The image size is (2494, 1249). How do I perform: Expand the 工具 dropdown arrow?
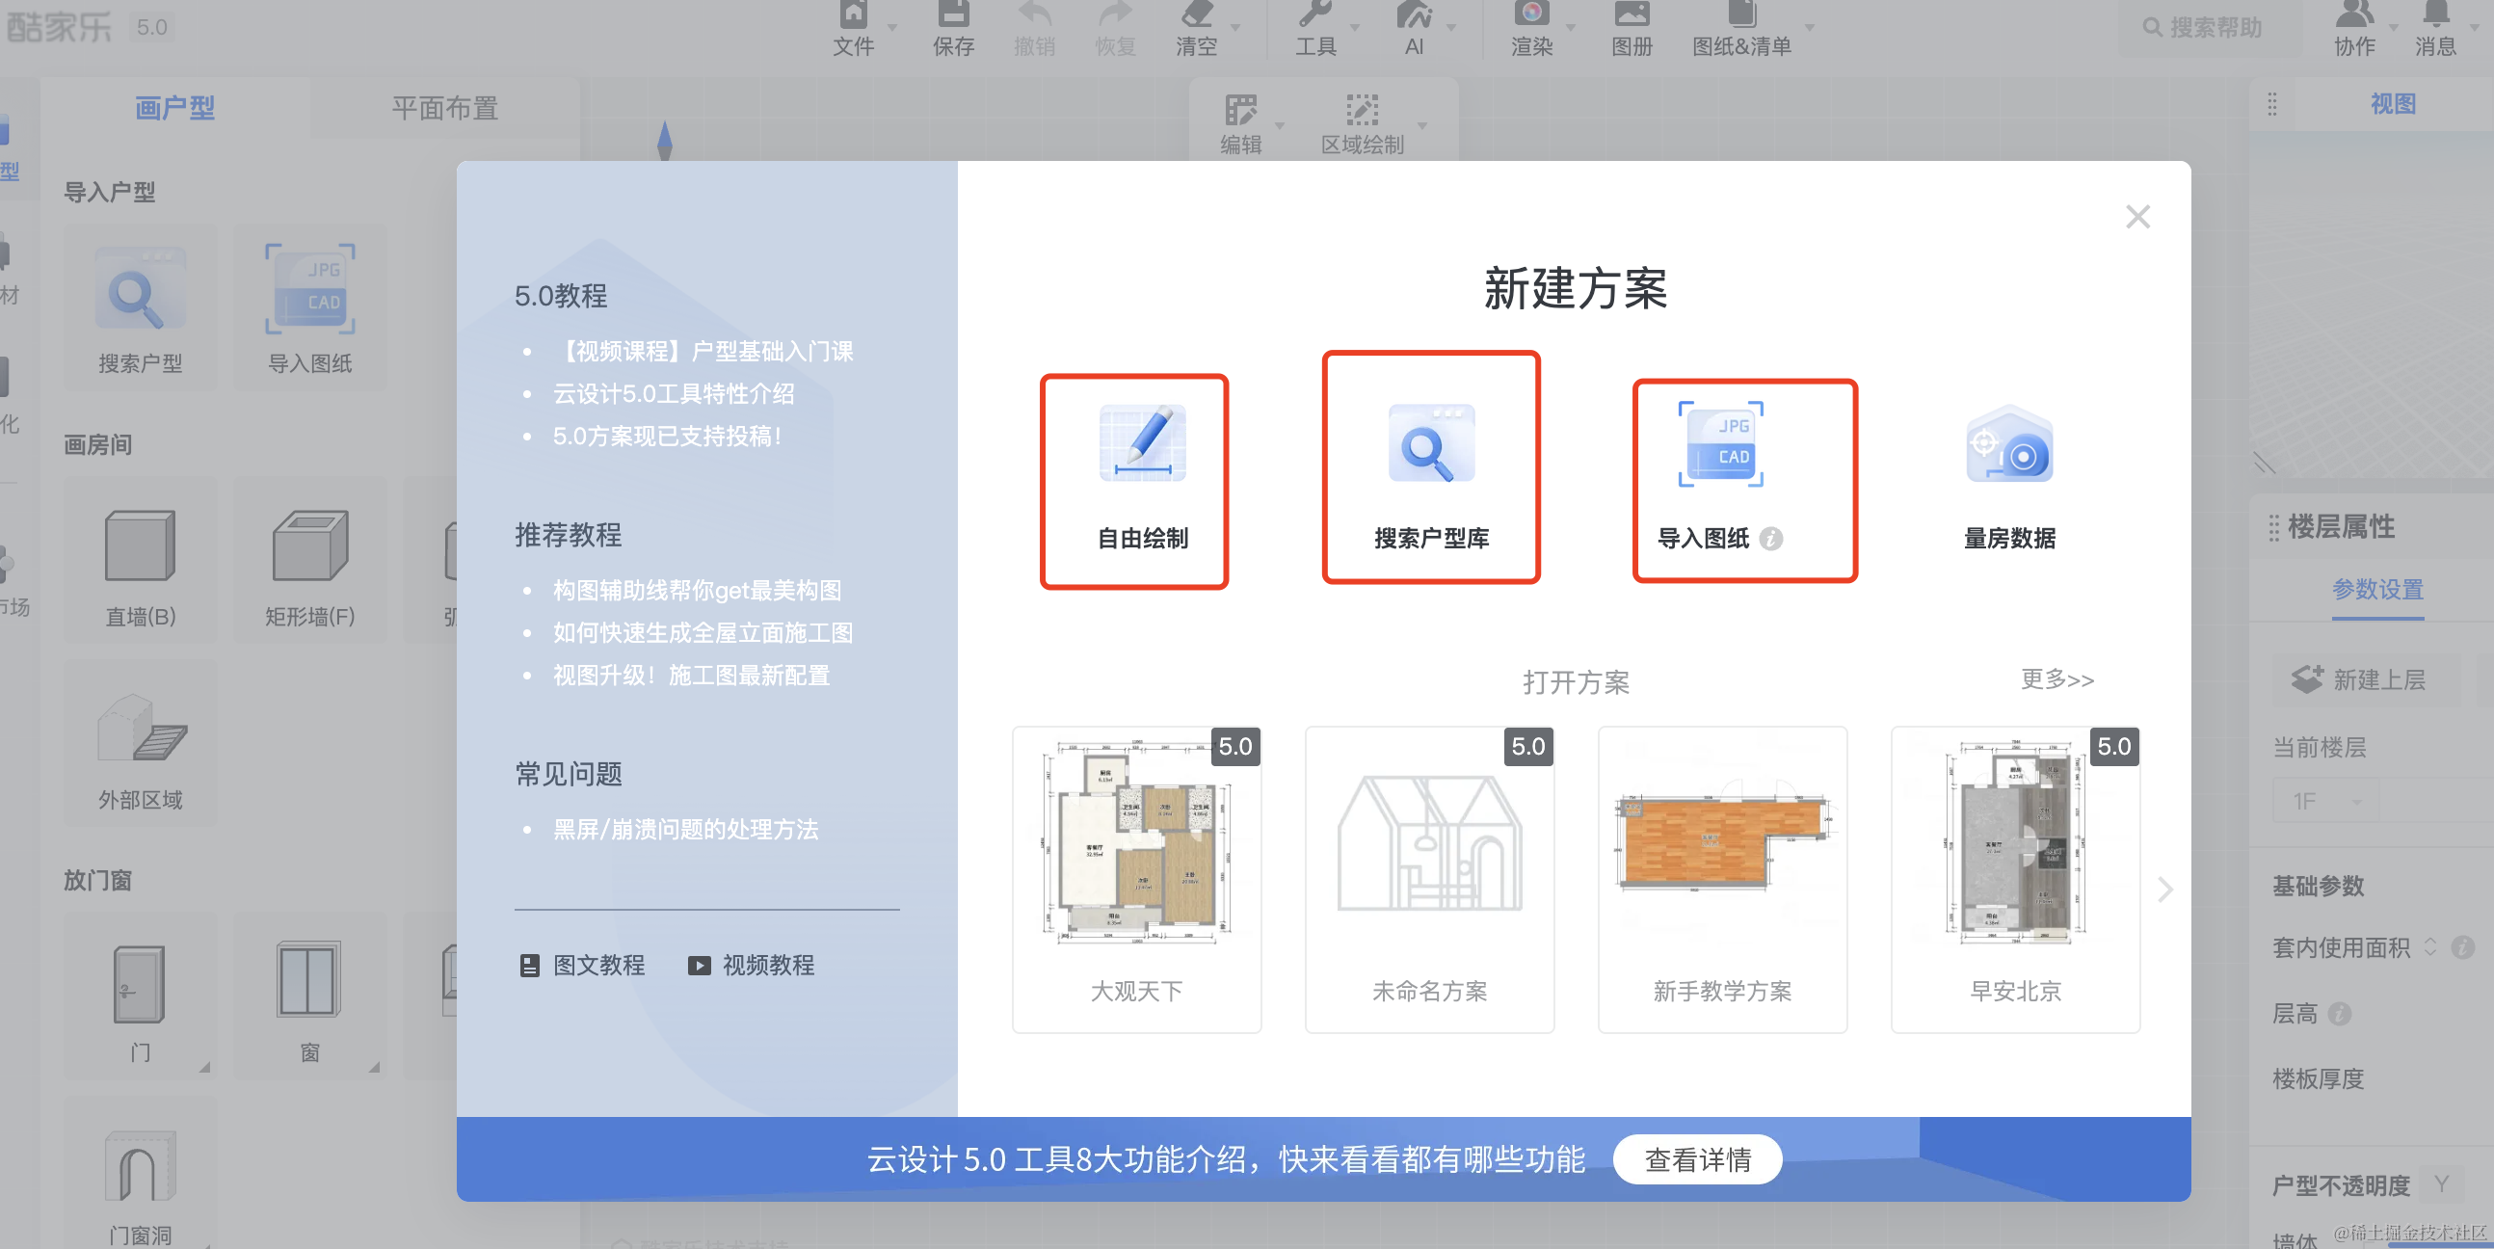(1355, 27)
